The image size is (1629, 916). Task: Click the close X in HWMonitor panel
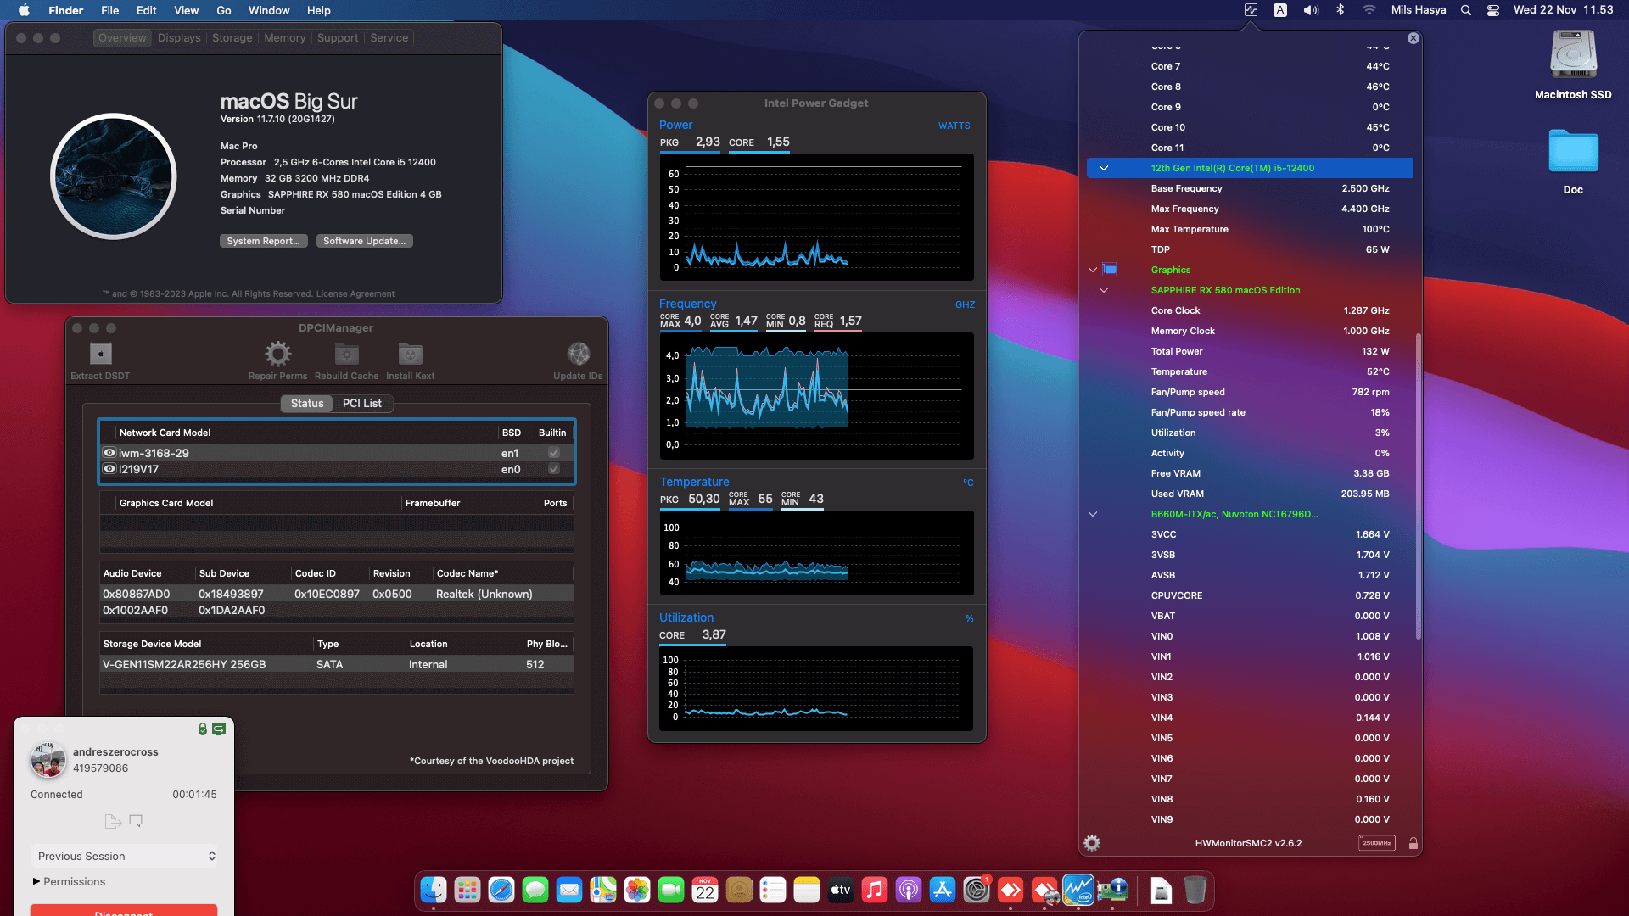click(x=1413, y=38)
